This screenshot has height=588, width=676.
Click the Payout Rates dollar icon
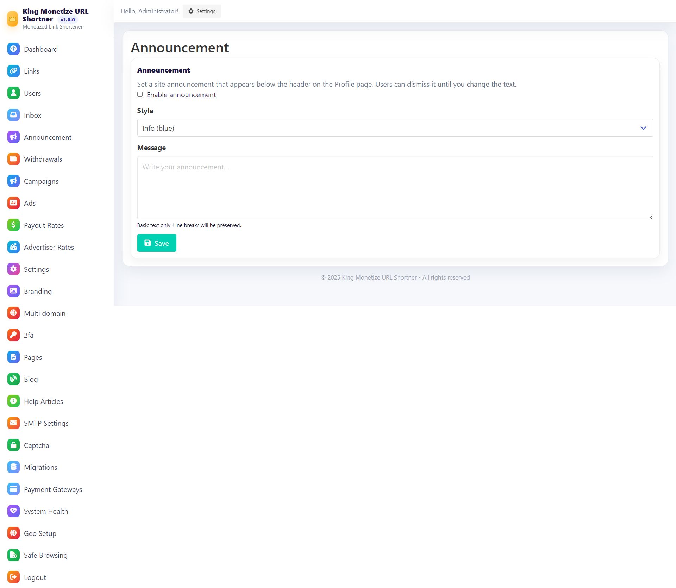13,225
